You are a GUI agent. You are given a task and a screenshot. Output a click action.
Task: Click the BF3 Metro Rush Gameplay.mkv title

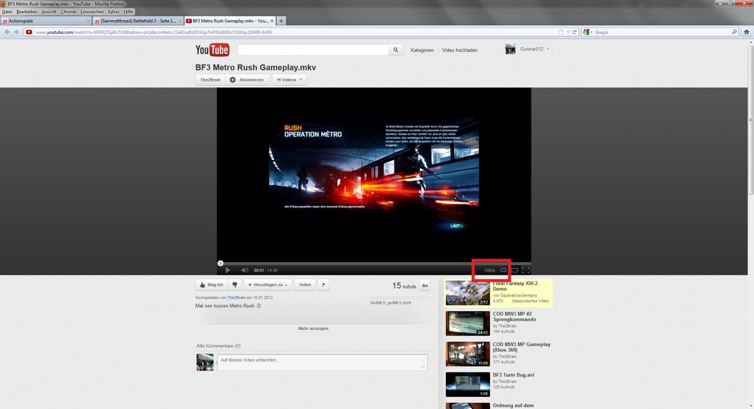tap(256, 67)
